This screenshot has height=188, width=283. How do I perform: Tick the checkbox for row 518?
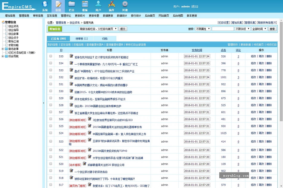[x=51, y=178]
